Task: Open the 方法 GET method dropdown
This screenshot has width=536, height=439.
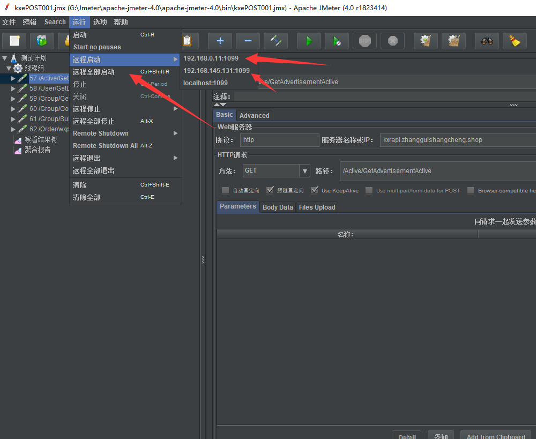Action: tap(305, 171)
